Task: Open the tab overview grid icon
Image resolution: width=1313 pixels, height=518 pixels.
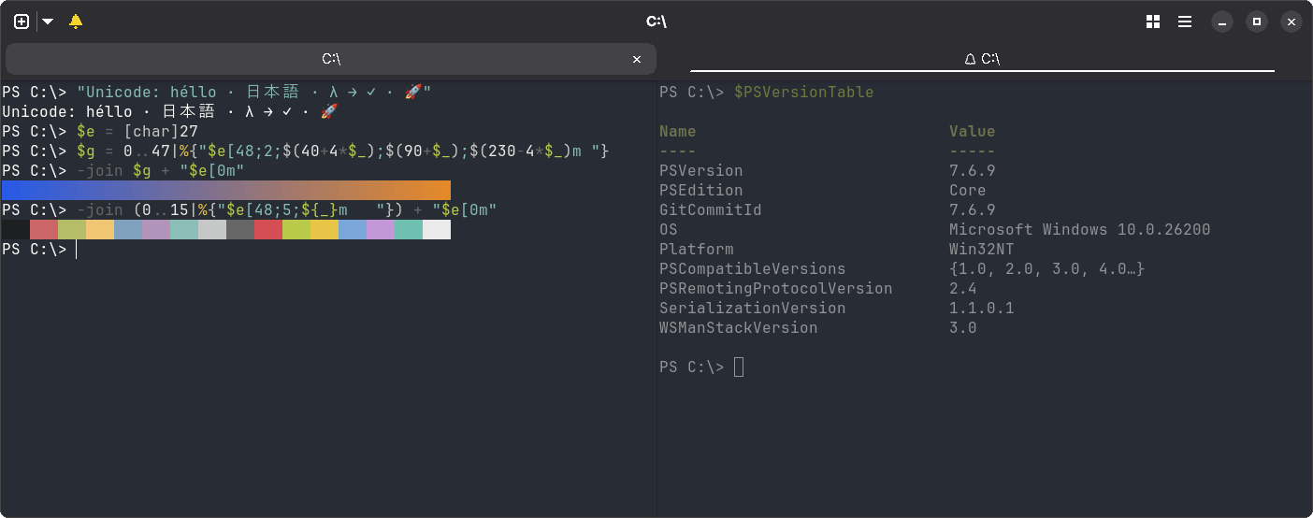Action: pos(1153,22)
